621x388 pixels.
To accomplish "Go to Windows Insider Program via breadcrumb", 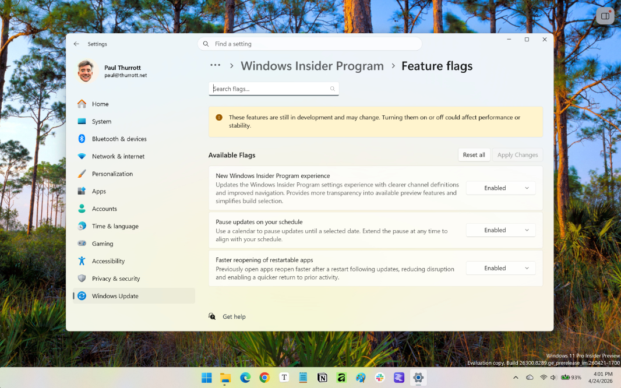I will point(312,66).
